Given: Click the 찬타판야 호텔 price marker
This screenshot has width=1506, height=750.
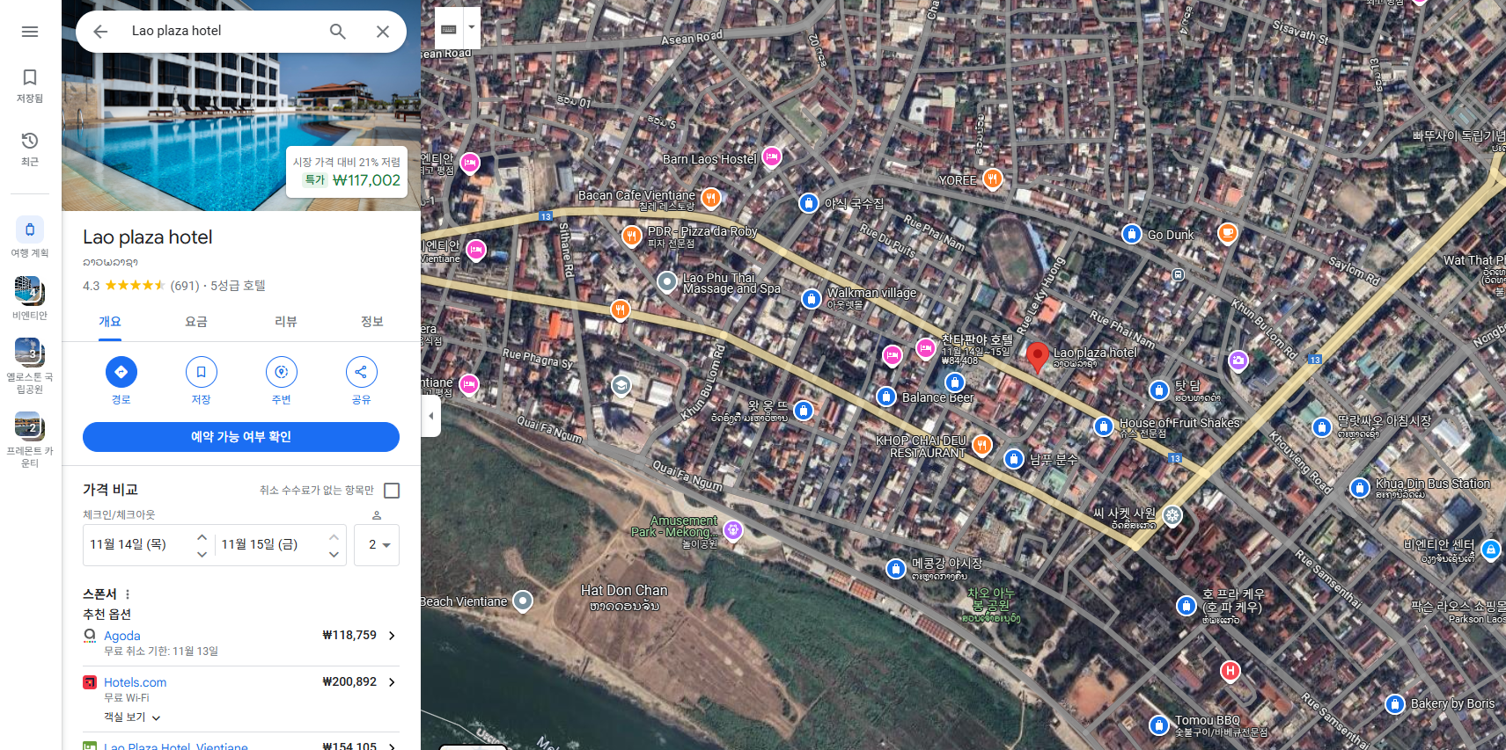Looking at the screenshot, I should (926, 349).
